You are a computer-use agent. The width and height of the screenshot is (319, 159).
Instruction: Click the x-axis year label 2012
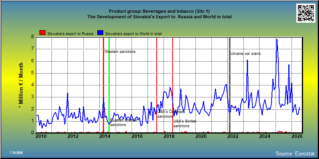[73, 136]
